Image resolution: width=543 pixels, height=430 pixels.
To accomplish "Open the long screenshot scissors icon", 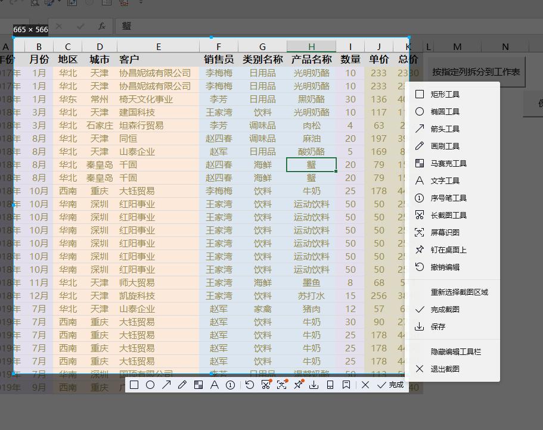I will click(x=265, y=385).
